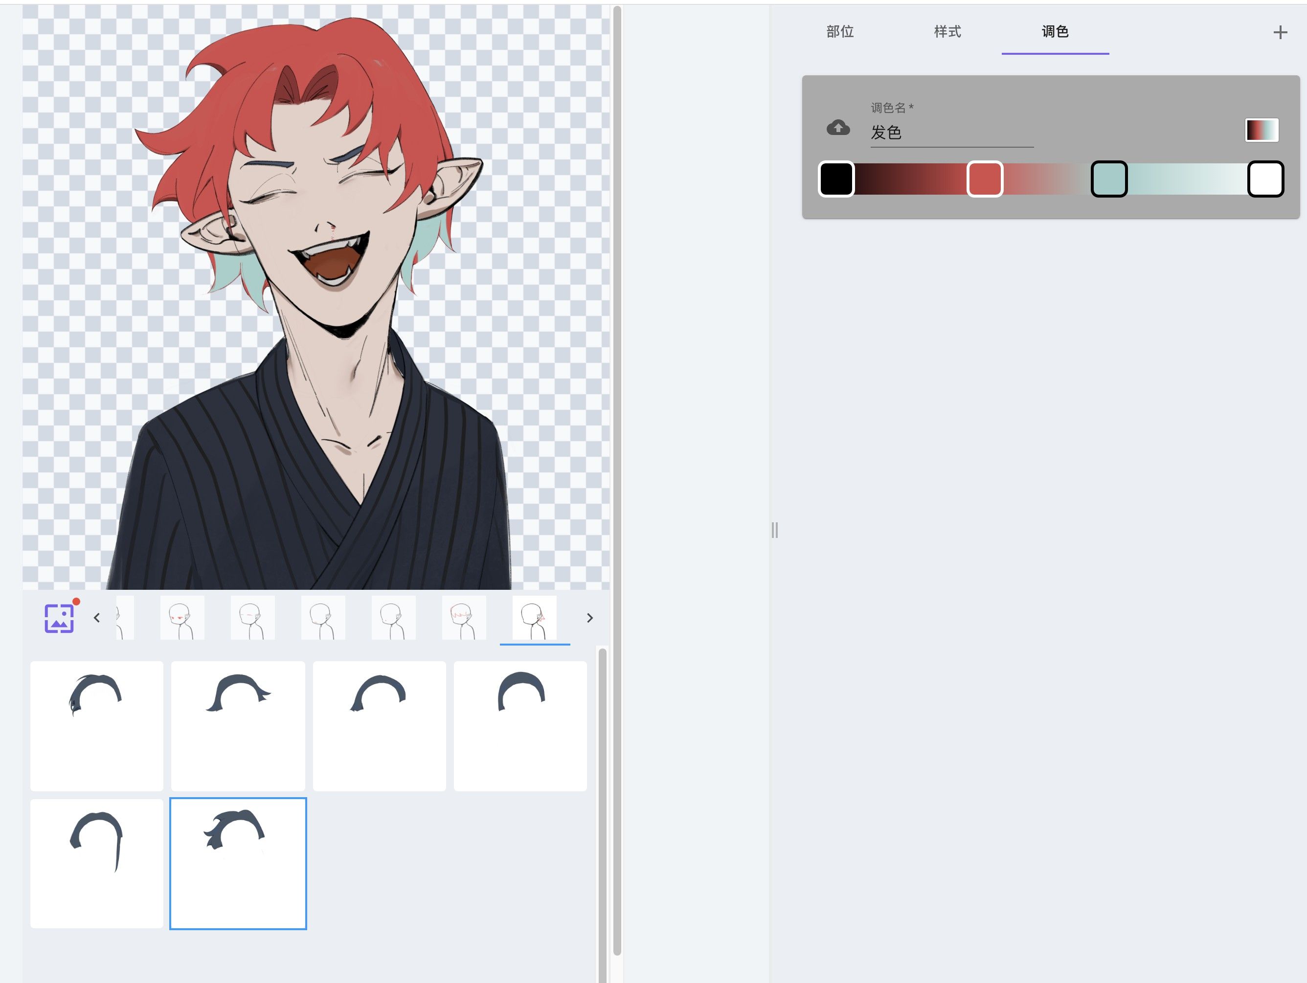Select the red gradient color stop
This screenshot has height=983, width=1307.
pyautogui.click(x=984, y=179)
